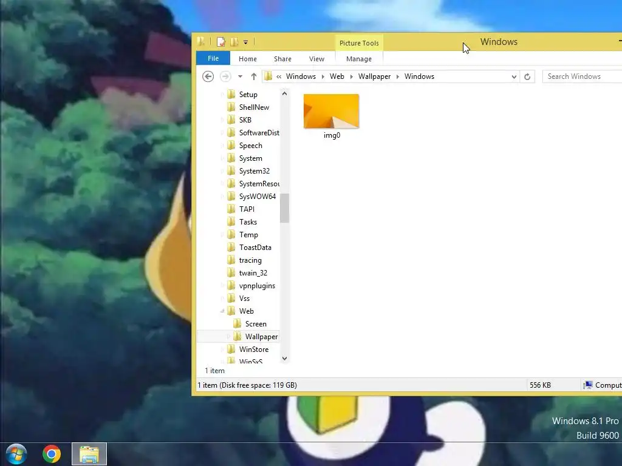Switch to the View ribbon tab
Viewport: 622px width, 466px height.
pyautogui.click(x=316, y=59)
